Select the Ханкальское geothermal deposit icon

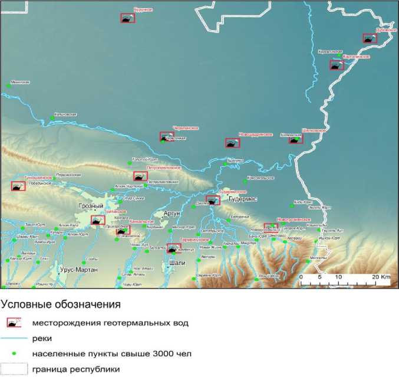point(123,230)
